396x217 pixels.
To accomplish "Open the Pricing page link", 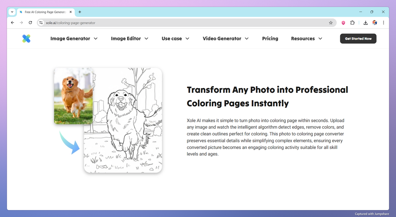I will 270,38.
